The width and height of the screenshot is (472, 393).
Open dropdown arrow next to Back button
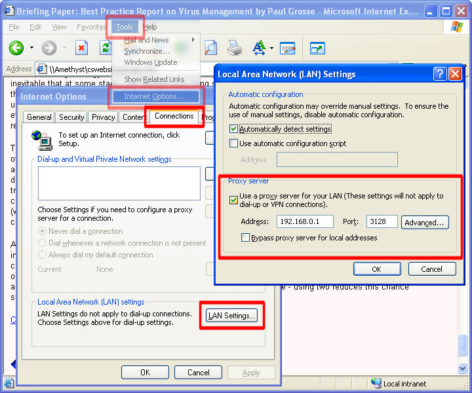pos(31,48)
